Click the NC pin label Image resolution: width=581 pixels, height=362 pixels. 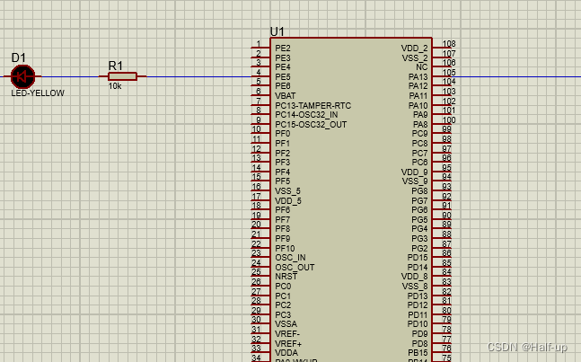tap(422, 67)
